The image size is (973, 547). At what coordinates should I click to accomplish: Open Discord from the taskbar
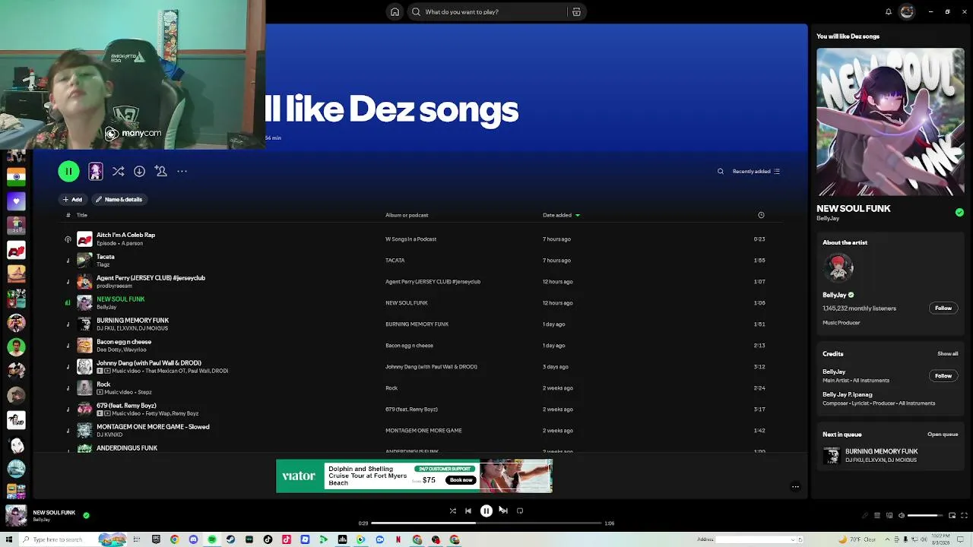[x=193, y=540]
